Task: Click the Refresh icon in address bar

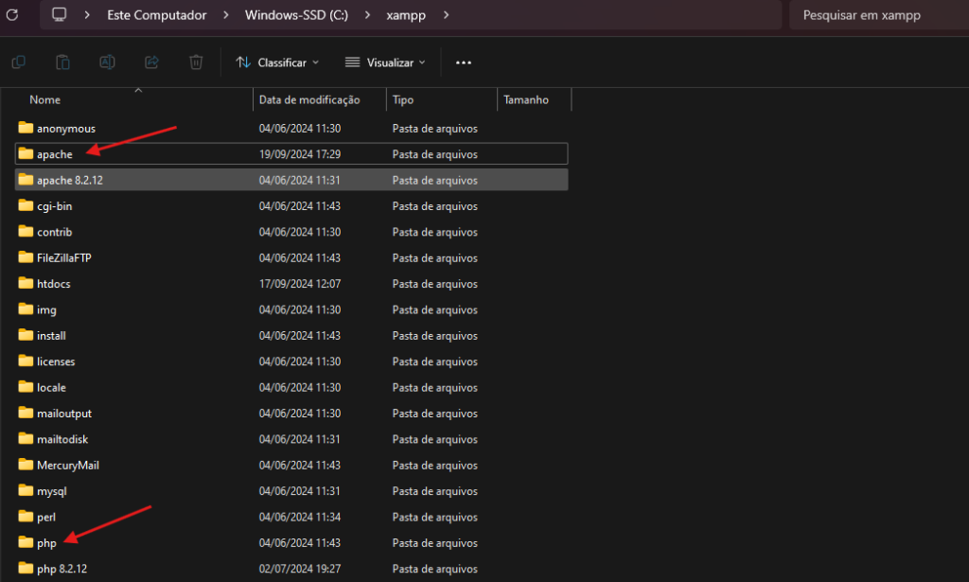Action: point(12,15)
